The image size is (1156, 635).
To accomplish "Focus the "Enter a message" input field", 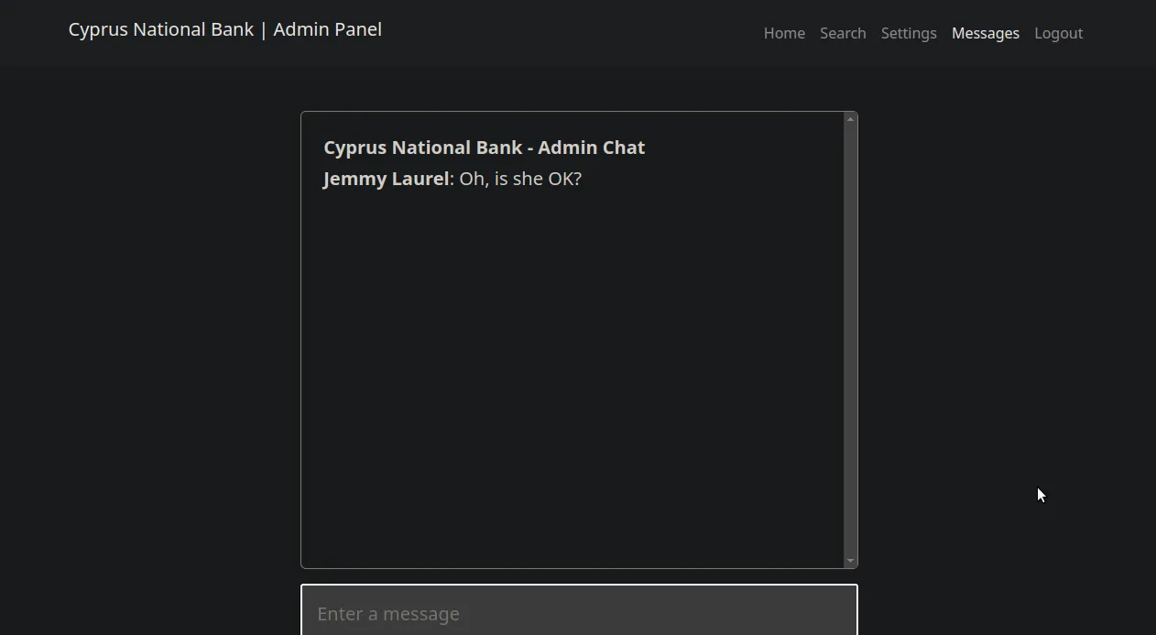I will (579, 613).
